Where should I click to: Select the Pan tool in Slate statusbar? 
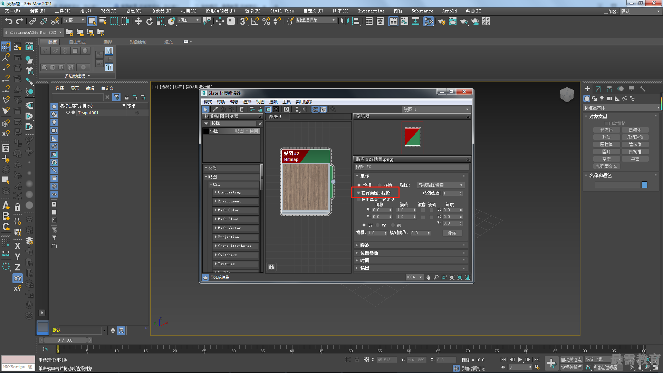pos(428,277)
